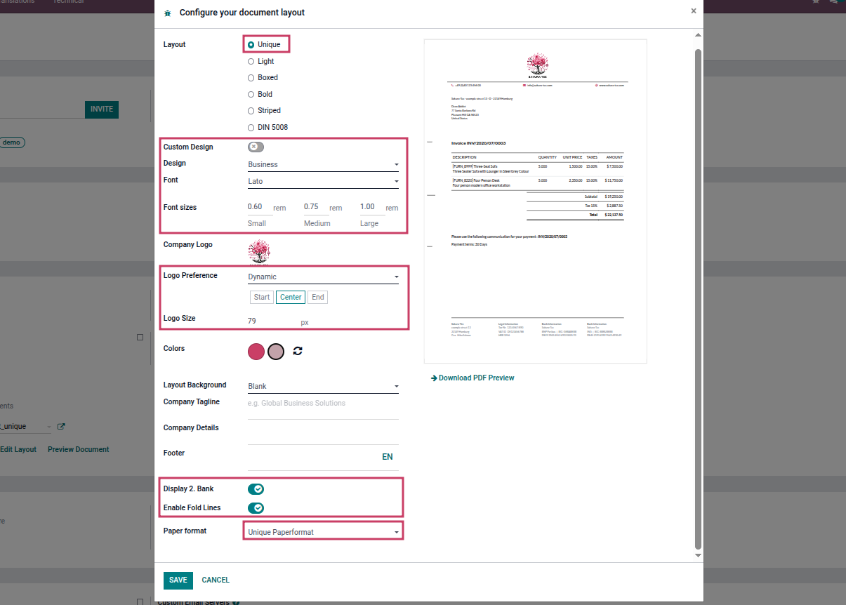Choose the Boxed layout radio button

[x=251, y=78]
